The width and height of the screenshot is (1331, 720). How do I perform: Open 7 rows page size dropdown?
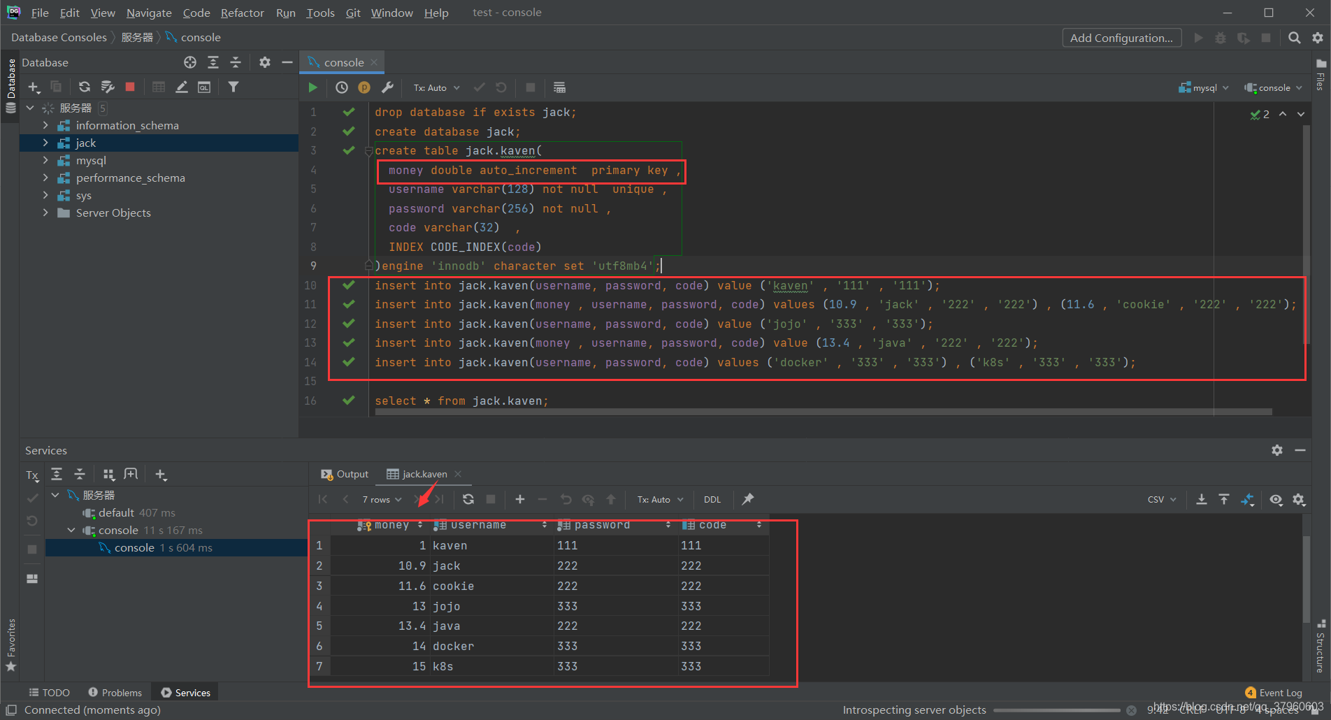coord(382,499)
